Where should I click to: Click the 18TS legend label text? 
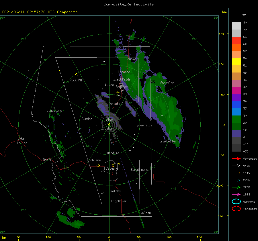[247, 195]
